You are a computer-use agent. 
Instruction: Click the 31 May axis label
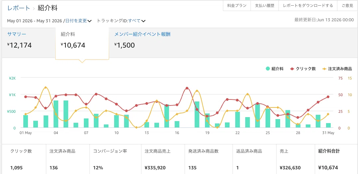[328, 133]
